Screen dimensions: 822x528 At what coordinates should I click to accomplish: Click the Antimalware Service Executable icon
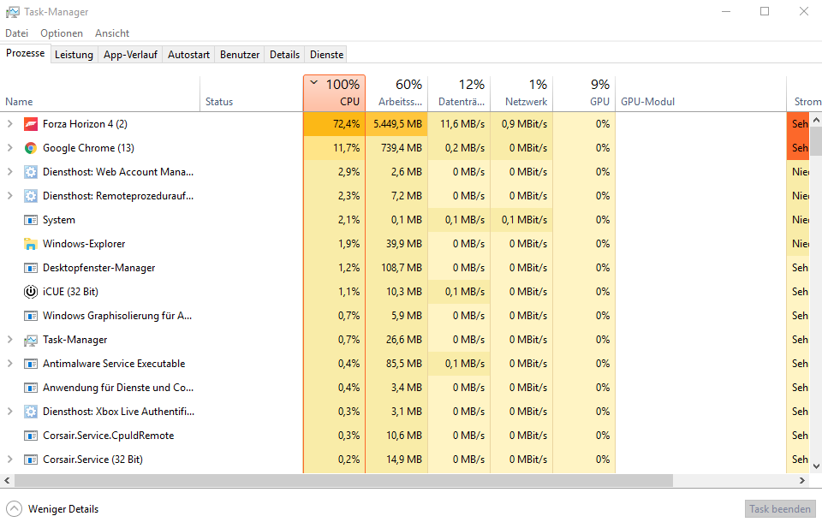[31, 364]
